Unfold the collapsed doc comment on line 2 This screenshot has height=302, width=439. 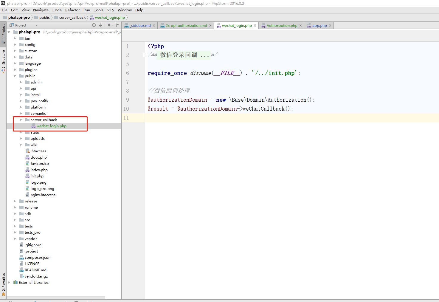click(145, 55)
